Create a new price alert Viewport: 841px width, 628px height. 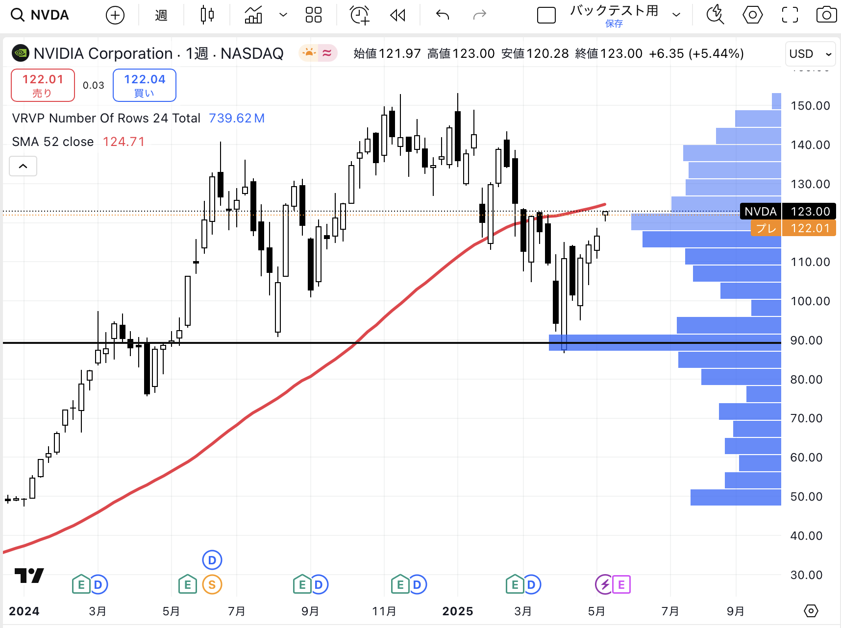pyautogui.click(x=360, y=15)
